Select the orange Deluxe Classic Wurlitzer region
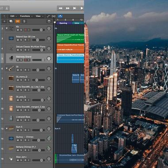The image size is (168, 168). pyautogui.click(x=70, y=48)
